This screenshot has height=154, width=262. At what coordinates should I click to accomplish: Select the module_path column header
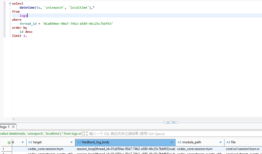click(x=200, y=142)
